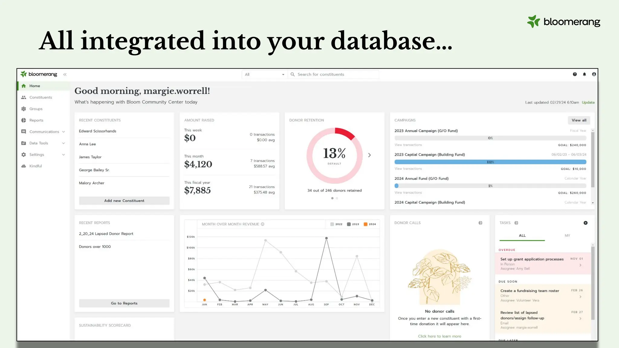
Task: View transactions for 2023 Annual Campaign
Action: coord(408,145)
